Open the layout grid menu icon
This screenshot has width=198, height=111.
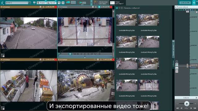34,3
